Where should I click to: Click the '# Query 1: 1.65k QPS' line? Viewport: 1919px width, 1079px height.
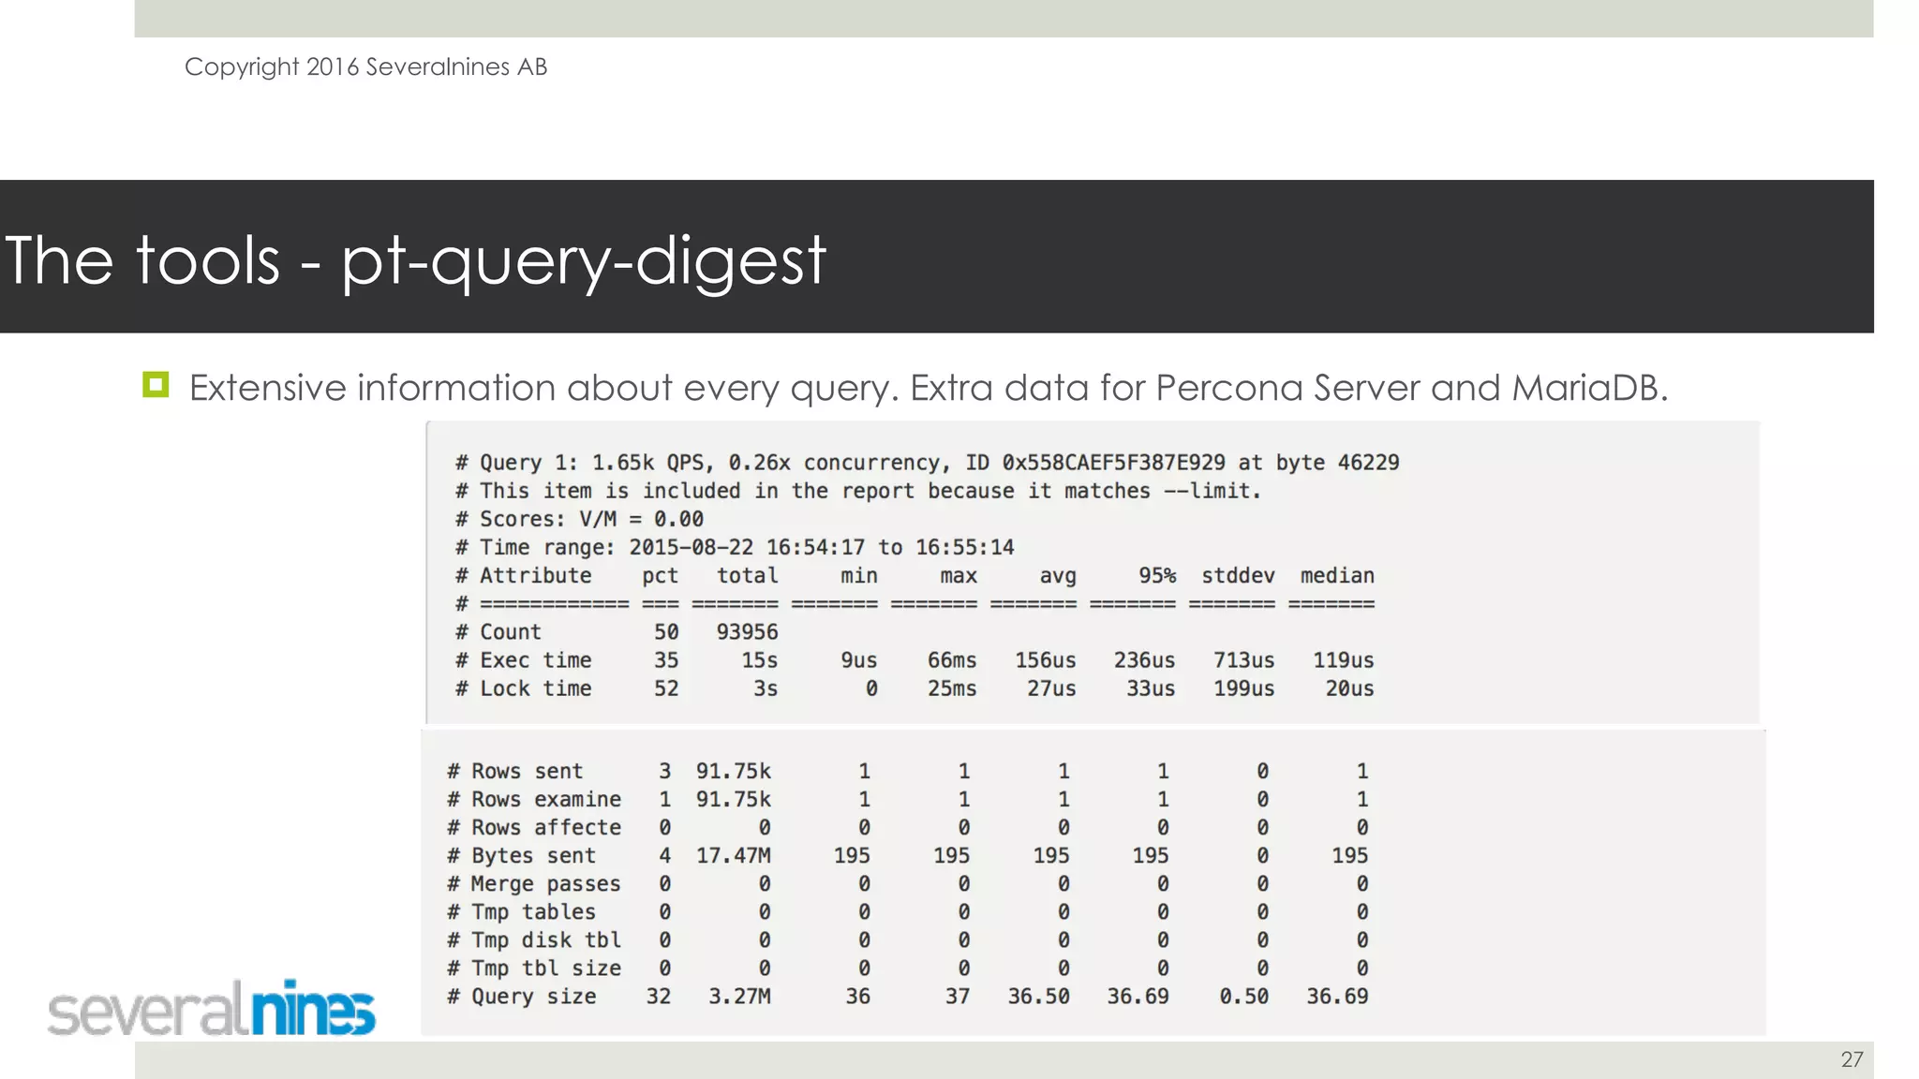coord(928,463)
